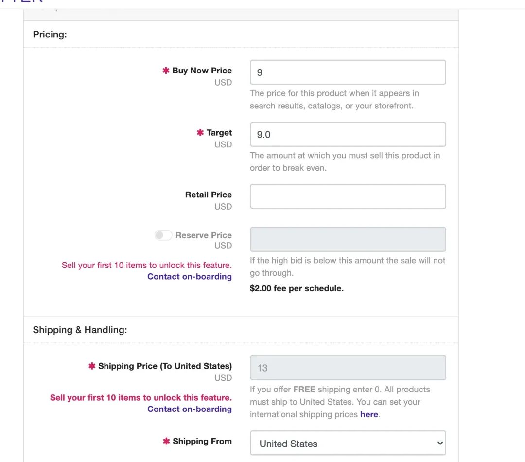The width and height of the screenshot is (525, 462).
Task: Click into the Buy Now Price field
Action: tap(348, 72)
